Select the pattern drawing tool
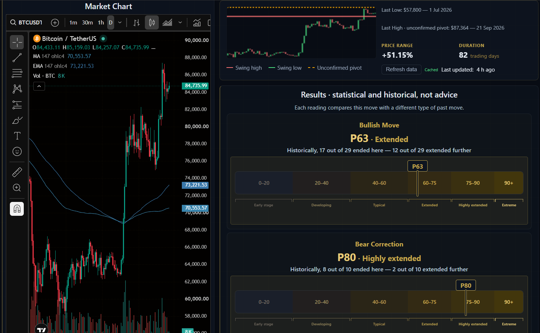540x333 pixels. click(x=17, y=89)
